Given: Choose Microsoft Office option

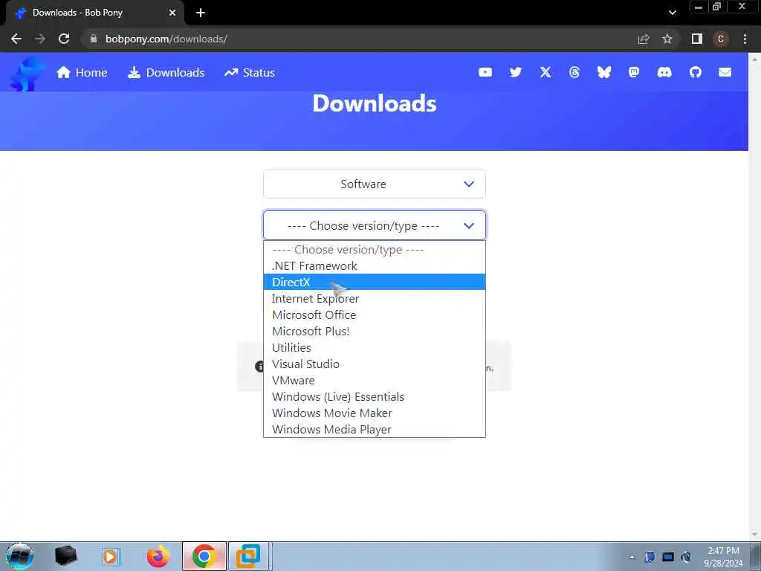Looking at the screenshot, I should [375, 314].
